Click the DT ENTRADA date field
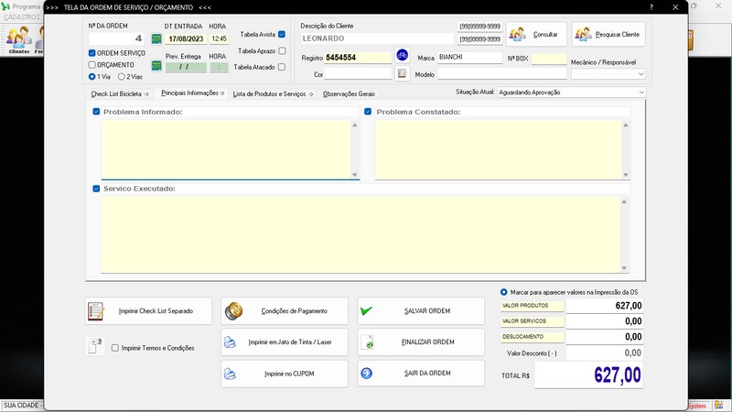 click(x=186, y=38)
